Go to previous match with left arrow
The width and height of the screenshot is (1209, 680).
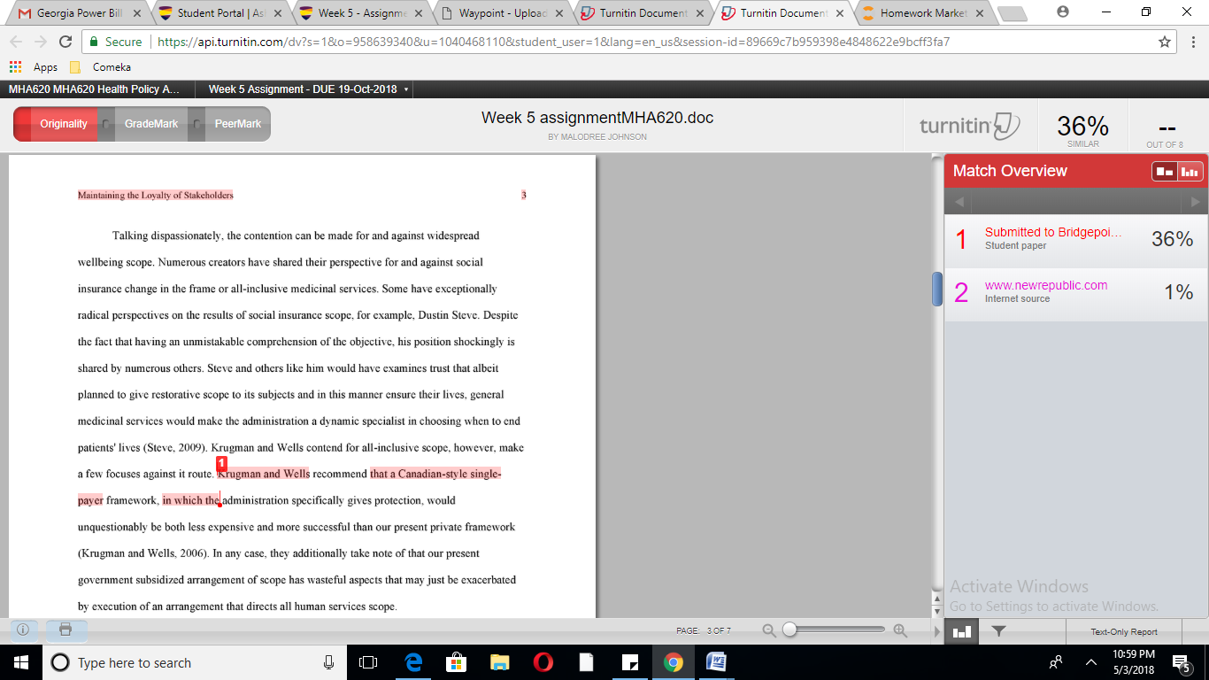pyautogui.click(x=958, y=202)
